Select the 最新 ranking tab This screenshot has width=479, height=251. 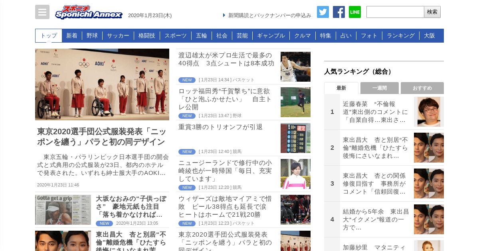point(341,88)
